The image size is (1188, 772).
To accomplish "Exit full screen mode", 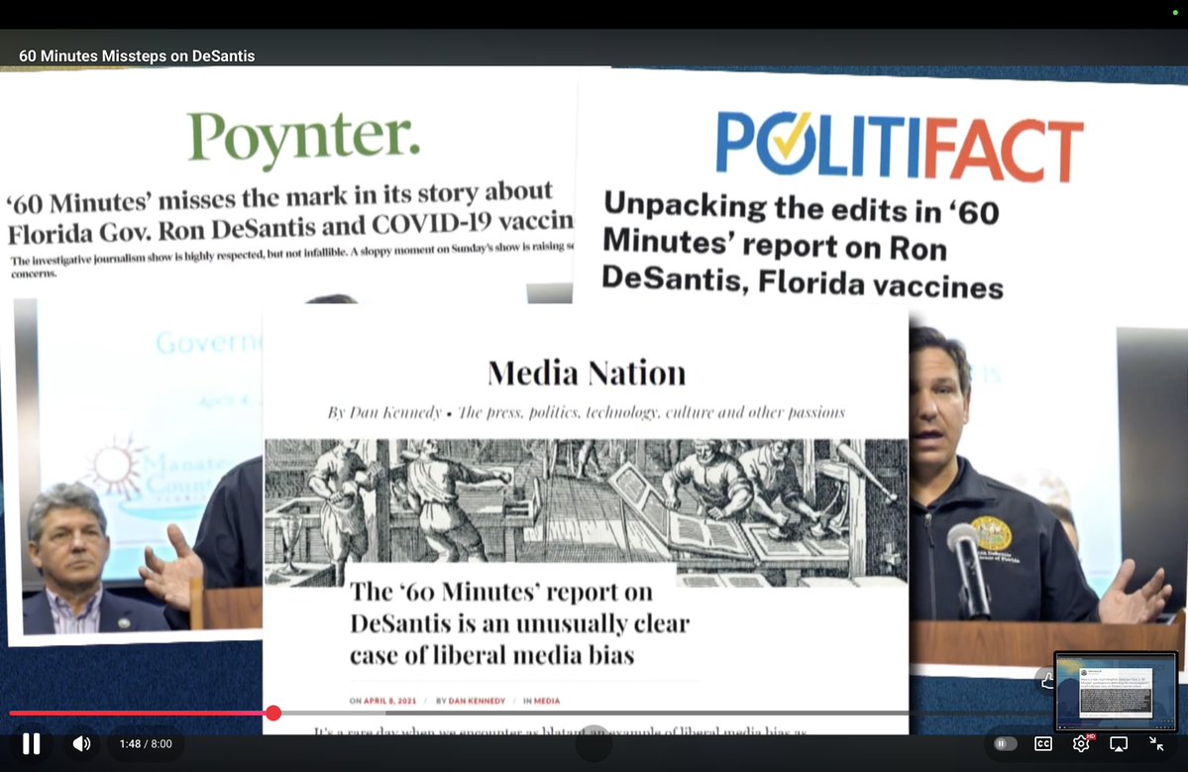I will (1157, 744).
